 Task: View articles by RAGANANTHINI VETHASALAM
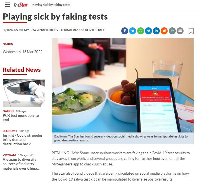point(54,30)
